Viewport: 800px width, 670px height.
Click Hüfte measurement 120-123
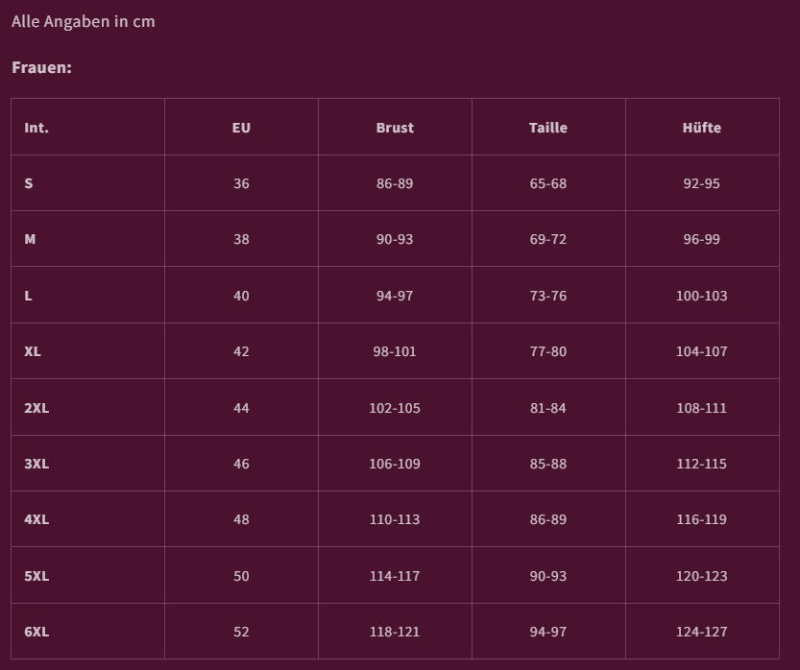(702, 576)
